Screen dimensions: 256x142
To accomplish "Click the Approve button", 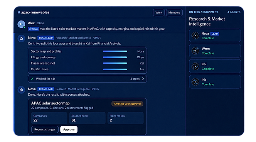I will (x=69, y=129).
